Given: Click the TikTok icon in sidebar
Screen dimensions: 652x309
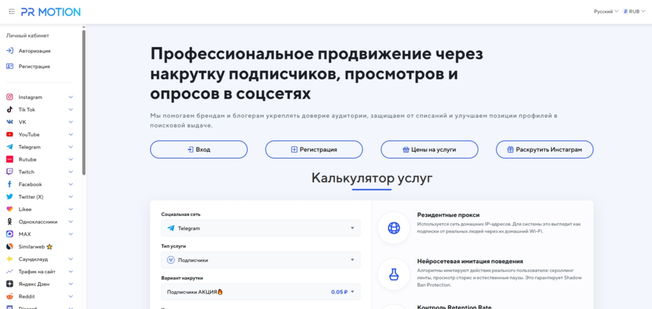Looking at the screenshot, I should coord(10,110).
